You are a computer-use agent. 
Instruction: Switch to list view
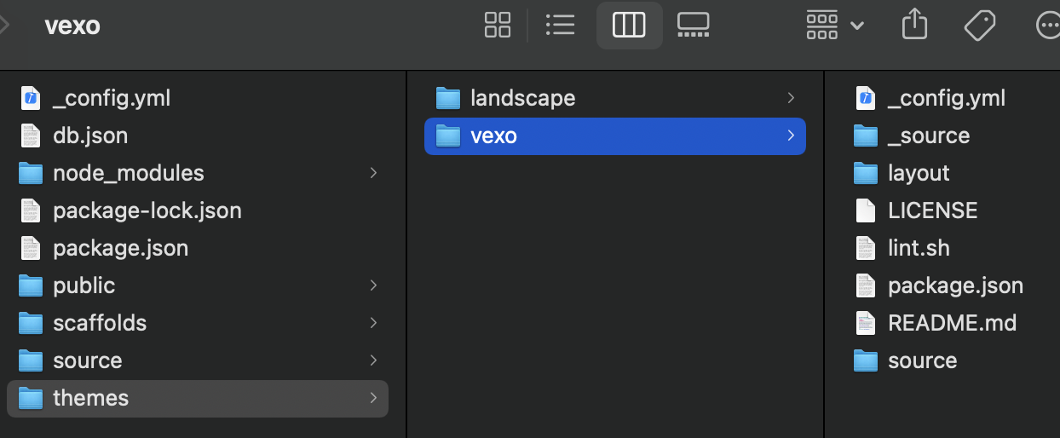[x=560, y=26]
